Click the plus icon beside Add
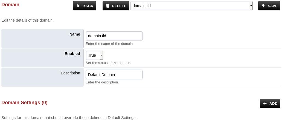282x122 pixels. (265, 103)
